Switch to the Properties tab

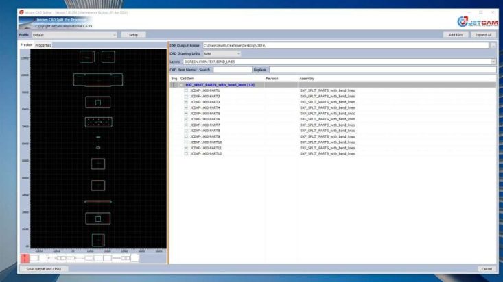(x=43, y=45)
